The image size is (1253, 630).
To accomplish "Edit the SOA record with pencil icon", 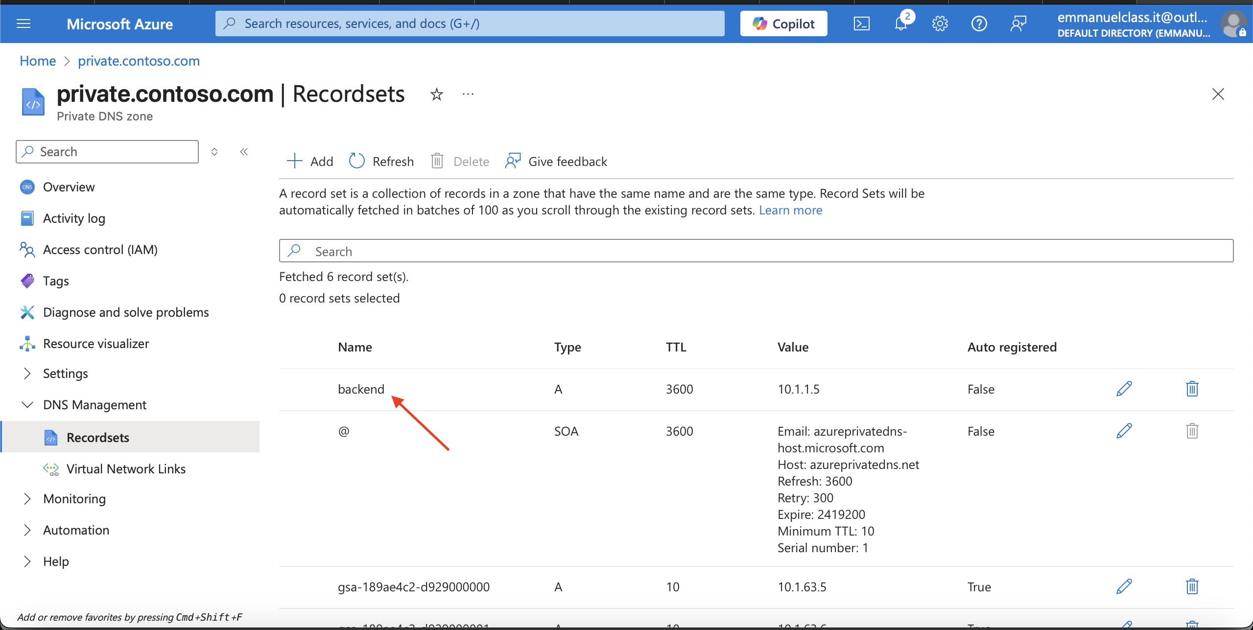I will [x=1124, y=431].
